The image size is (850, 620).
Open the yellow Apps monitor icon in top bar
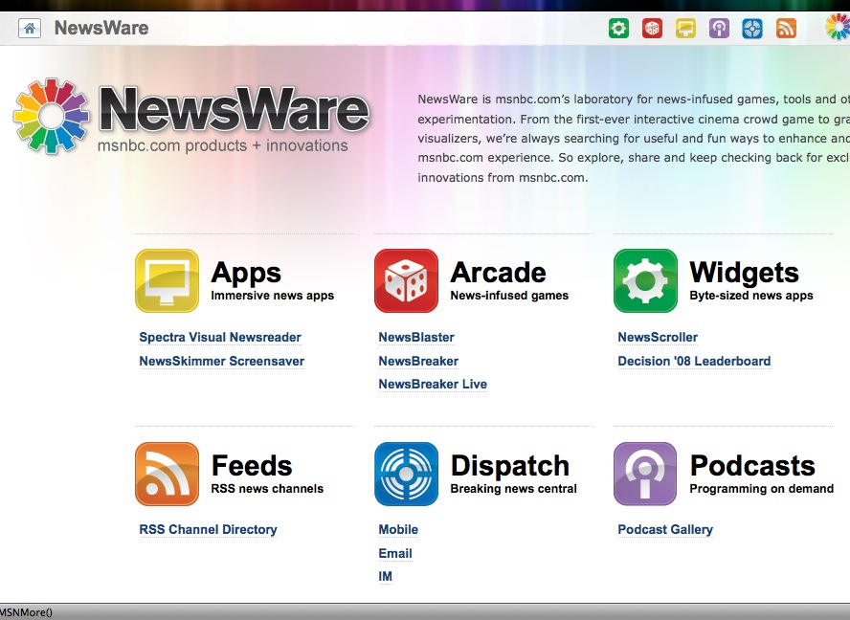[x=685, y=28]
